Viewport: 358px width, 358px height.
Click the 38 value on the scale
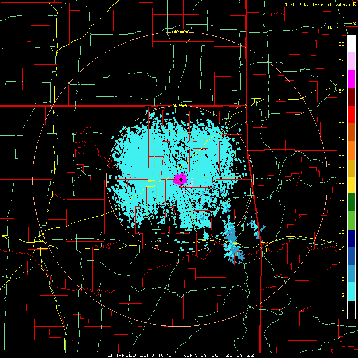(342, 154)
